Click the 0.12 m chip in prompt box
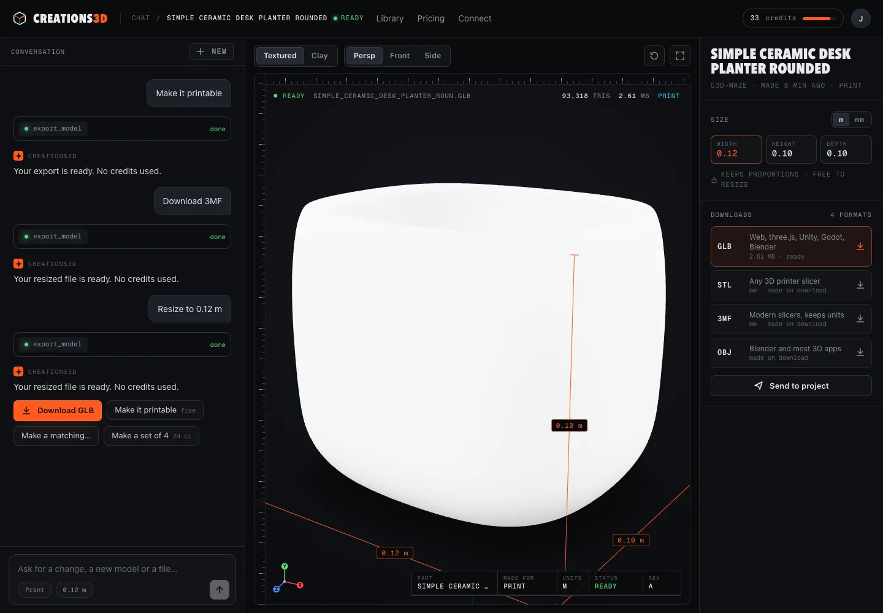Screen dimensions: 883x613 [74, 590]
